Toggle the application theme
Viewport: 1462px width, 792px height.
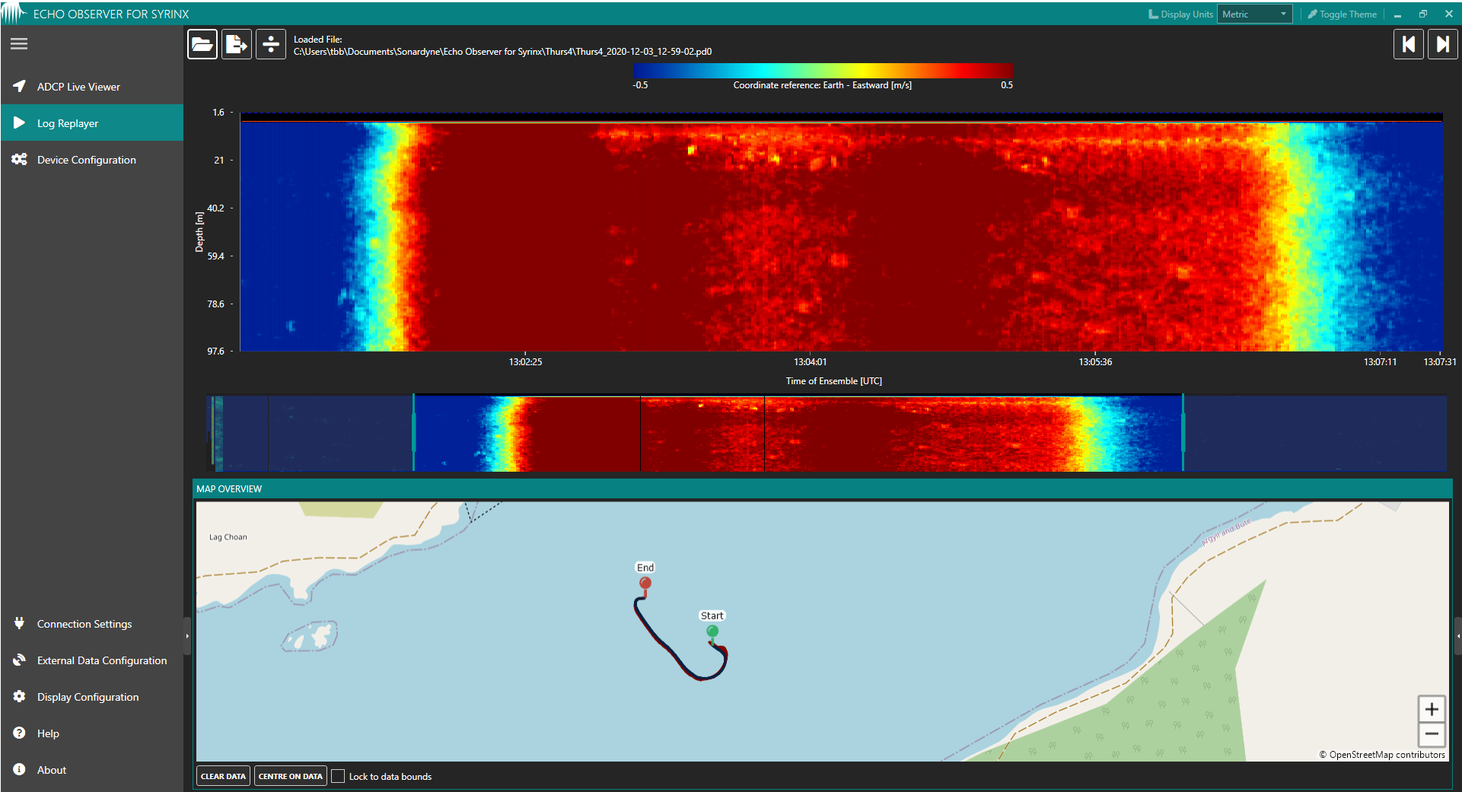(x=1342, y=13)
